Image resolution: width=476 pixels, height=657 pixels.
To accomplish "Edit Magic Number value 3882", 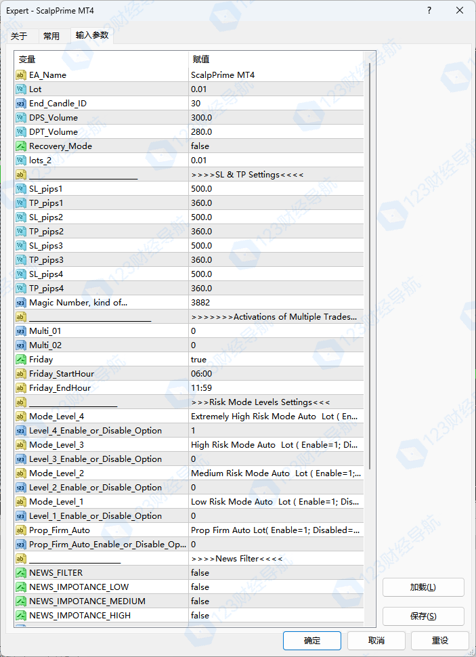I will click(x=276, y=303).
